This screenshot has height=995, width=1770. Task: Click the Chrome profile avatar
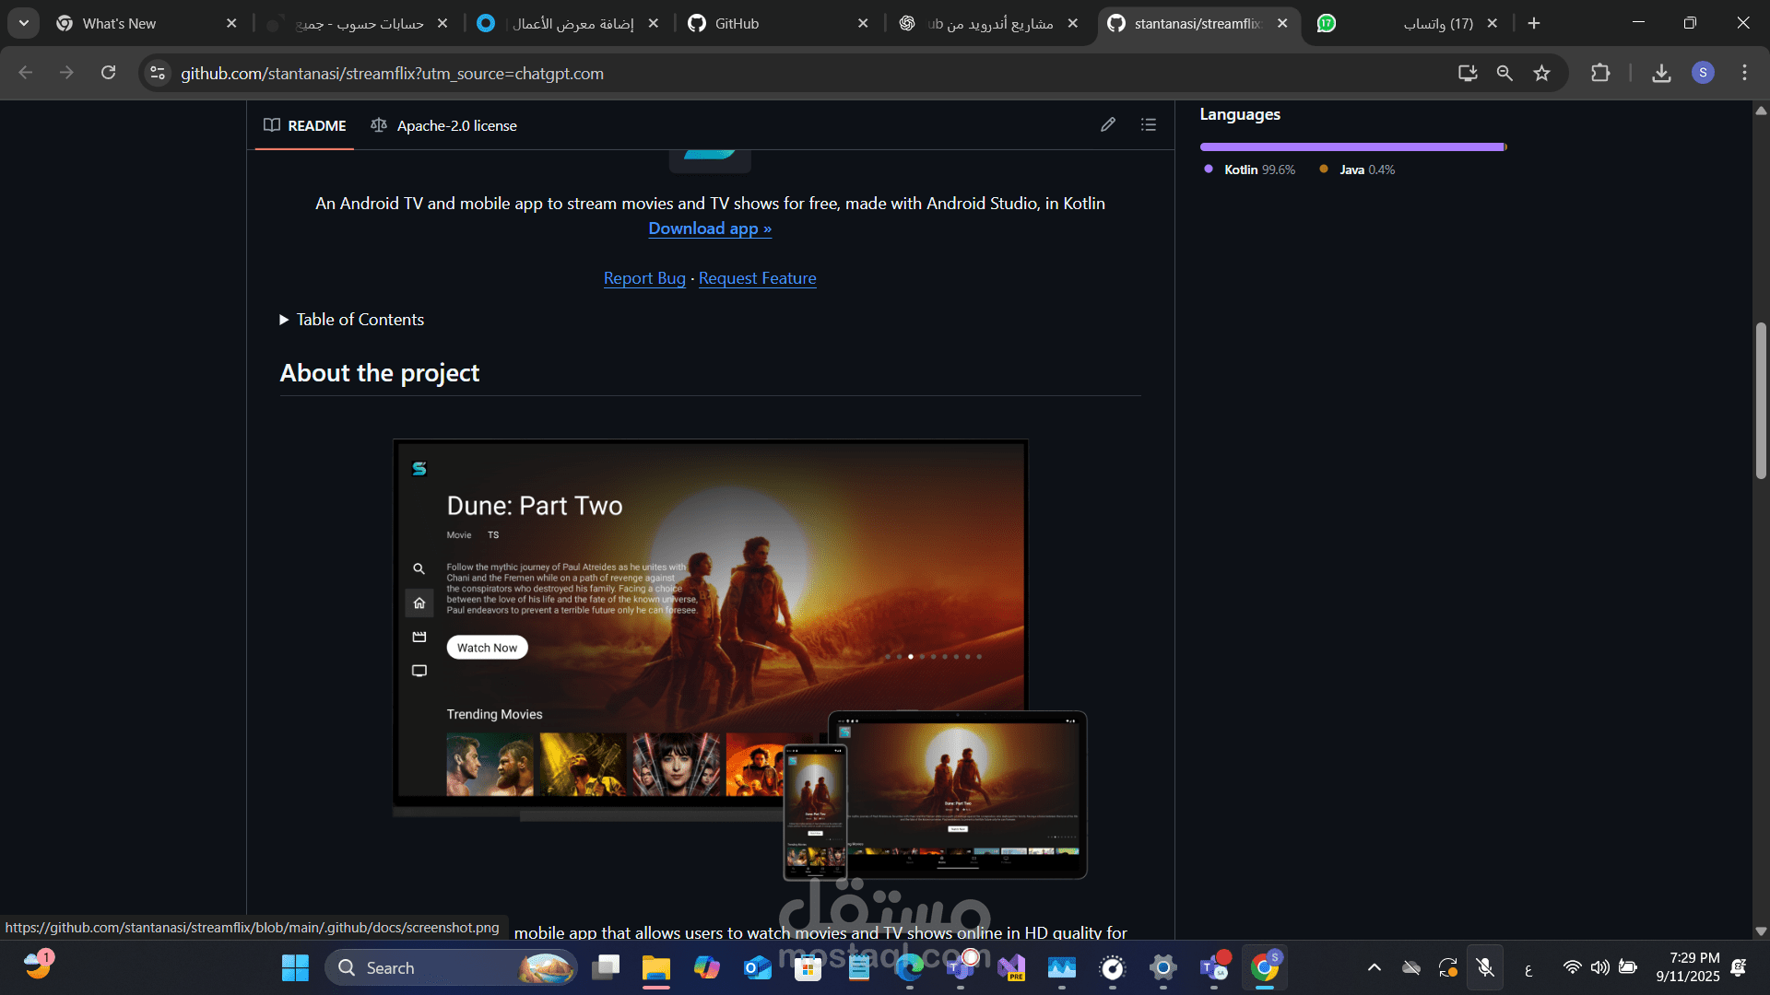pyautogui.click(x=1705, y=73)
